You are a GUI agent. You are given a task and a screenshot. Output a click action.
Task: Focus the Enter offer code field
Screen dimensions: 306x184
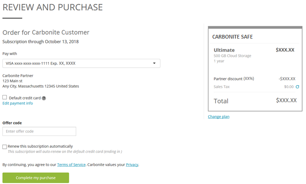[39, 131]
